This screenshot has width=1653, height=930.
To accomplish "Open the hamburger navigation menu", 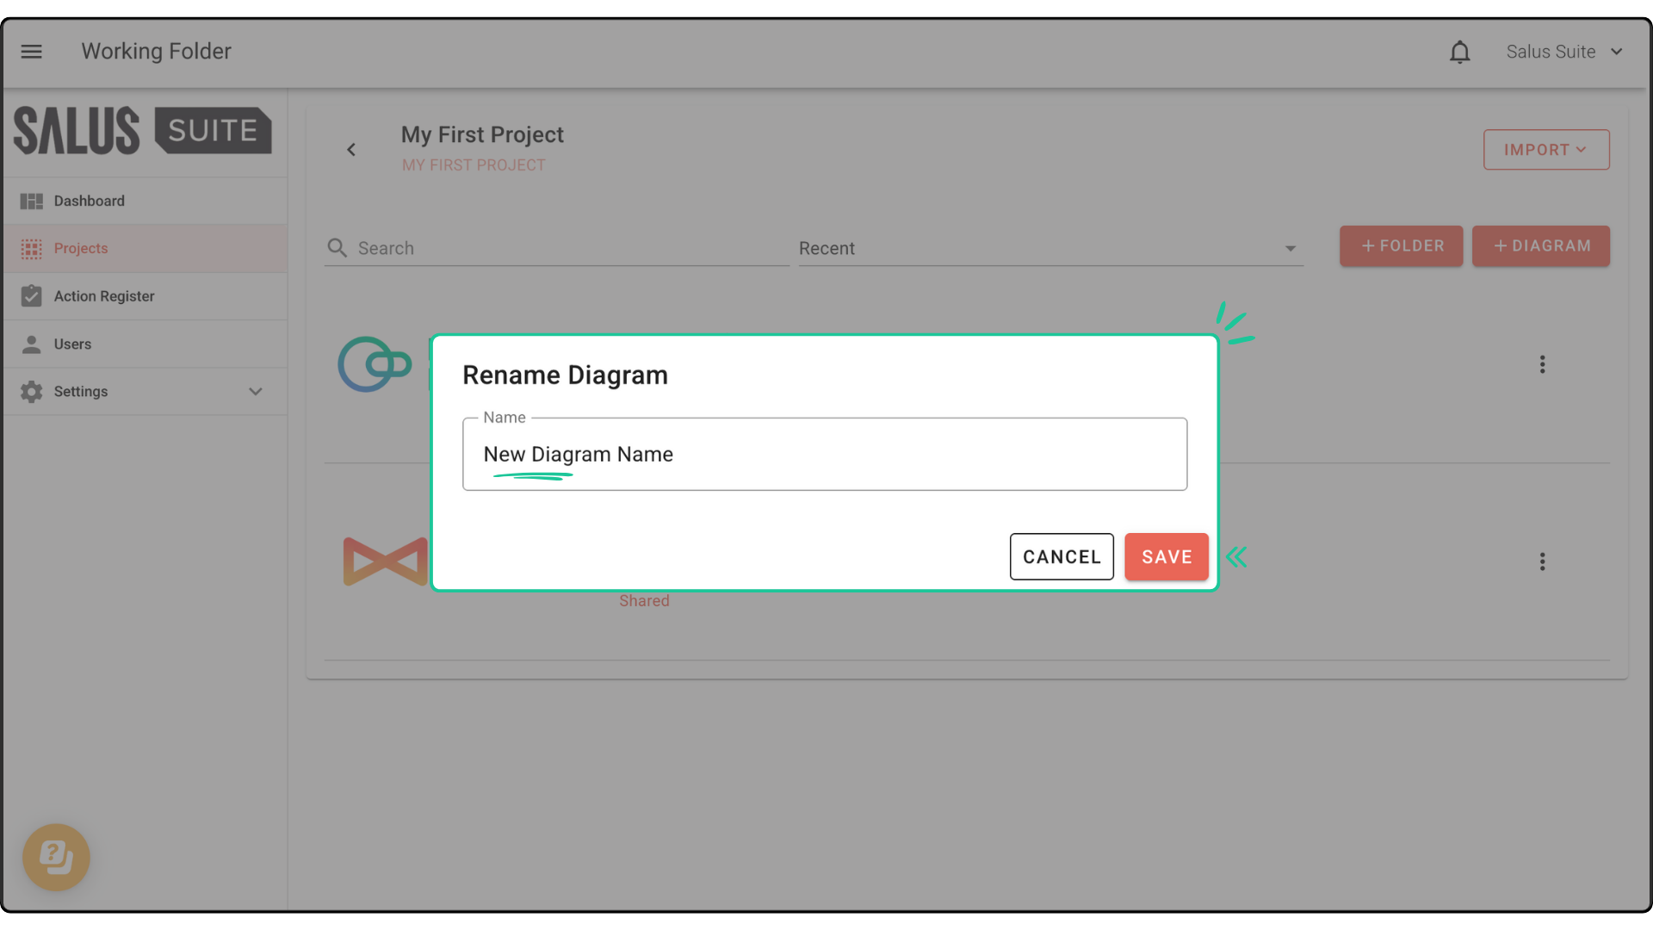I will pos(32,52).
